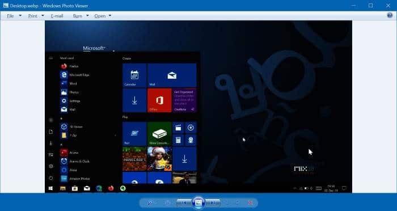Click the E-mail button
The width and height of the screenshot is (397, 211).
coord(57,16)
